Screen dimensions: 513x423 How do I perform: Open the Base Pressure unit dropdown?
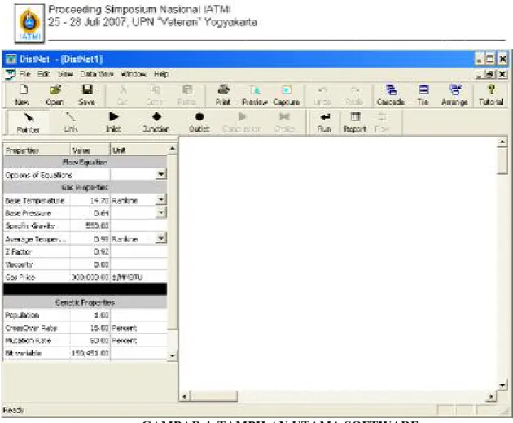160,212
